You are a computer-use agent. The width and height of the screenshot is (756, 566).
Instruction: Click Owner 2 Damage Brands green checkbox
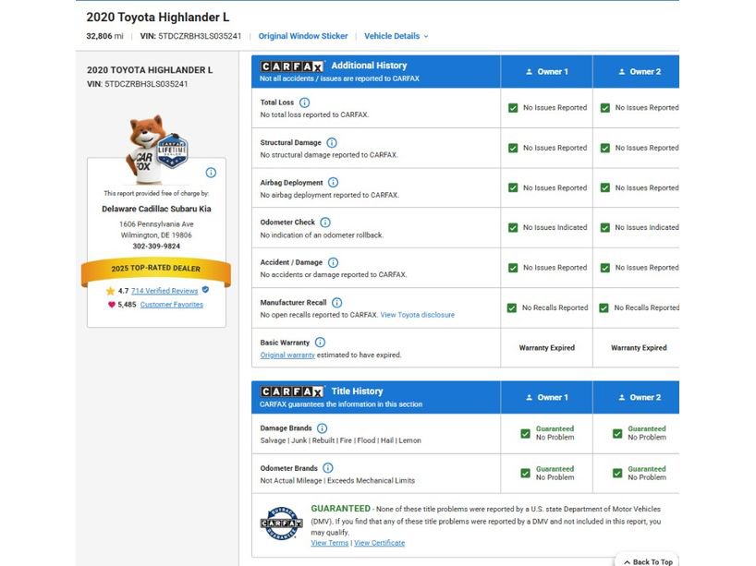point(617,434)
